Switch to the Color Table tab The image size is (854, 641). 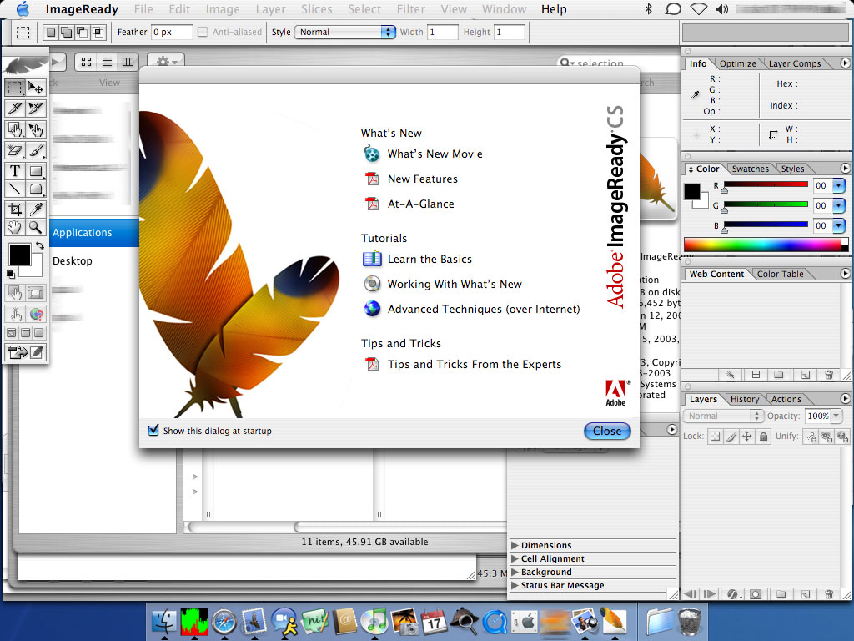pos(780,274)
